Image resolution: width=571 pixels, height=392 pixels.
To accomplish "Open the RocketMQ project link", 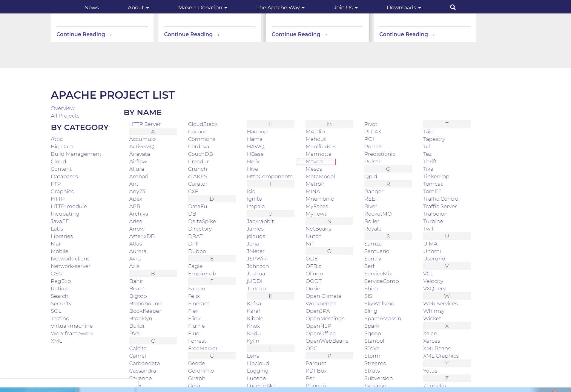I will point(378,214).
